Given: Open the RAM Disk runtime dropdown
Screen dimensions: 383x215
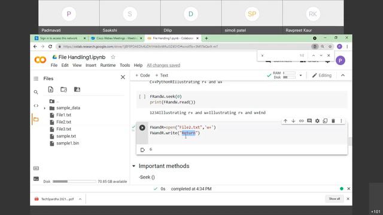Looking at the screenshot, I should (x=300, y=75).
